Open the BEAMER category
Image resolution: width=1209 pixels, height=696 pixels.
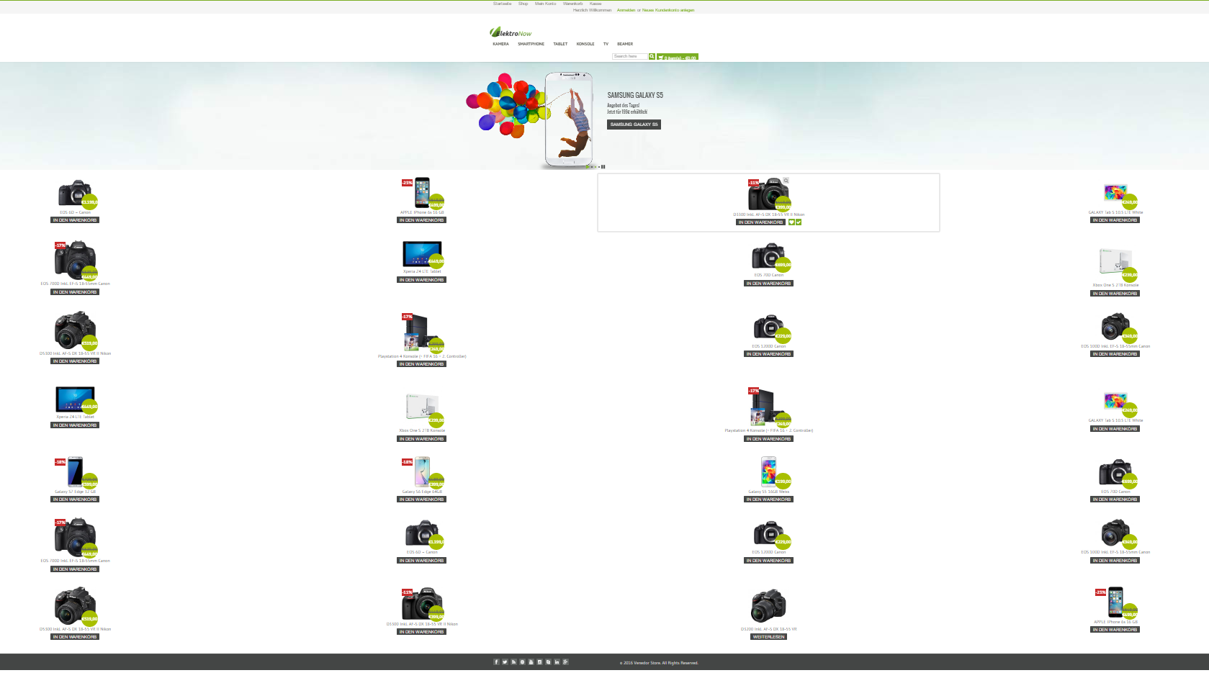point(625,44)
